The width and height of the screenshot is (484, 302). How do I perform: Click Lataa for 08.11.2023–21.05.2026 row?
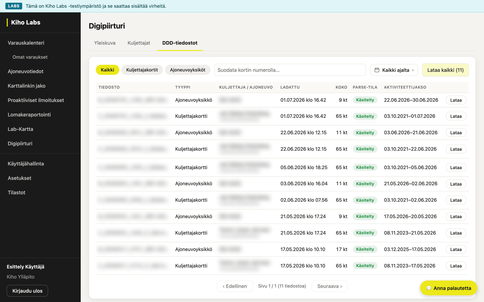[x=456, y=233]
